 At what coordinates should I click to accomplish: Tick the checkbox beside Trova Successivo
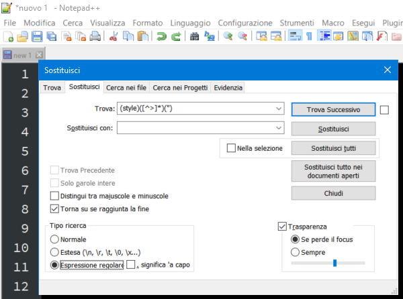click(384, 110)
